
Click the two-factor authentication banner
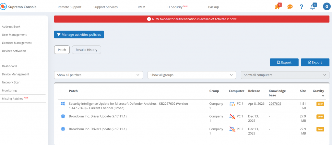pos(192,19)
